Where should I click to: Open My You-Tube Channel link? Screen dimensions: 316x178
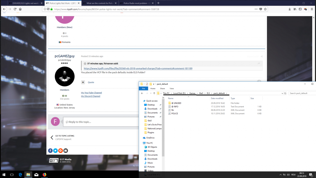(92, 93)
